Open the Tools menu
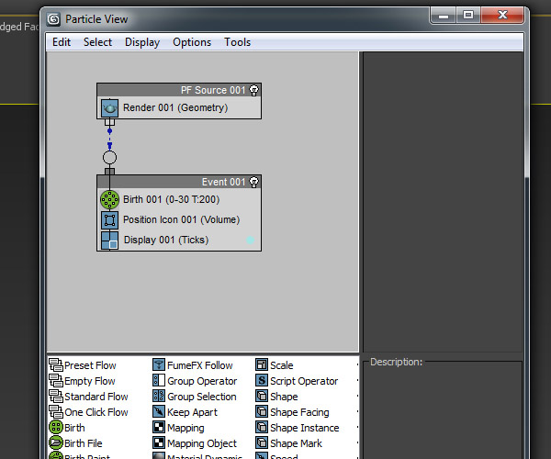551x459 pixels. (x=238, y=42)
